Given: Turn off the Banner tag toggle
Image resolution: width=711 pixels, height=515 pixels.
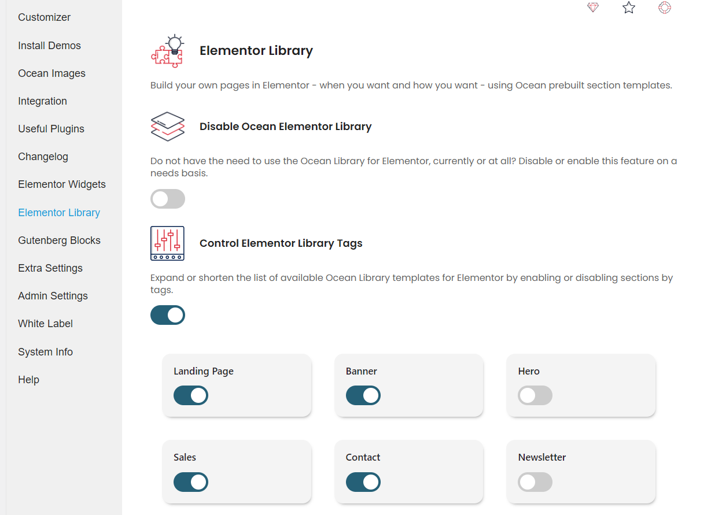Looking at the screenshot, I should pos(363,395).
